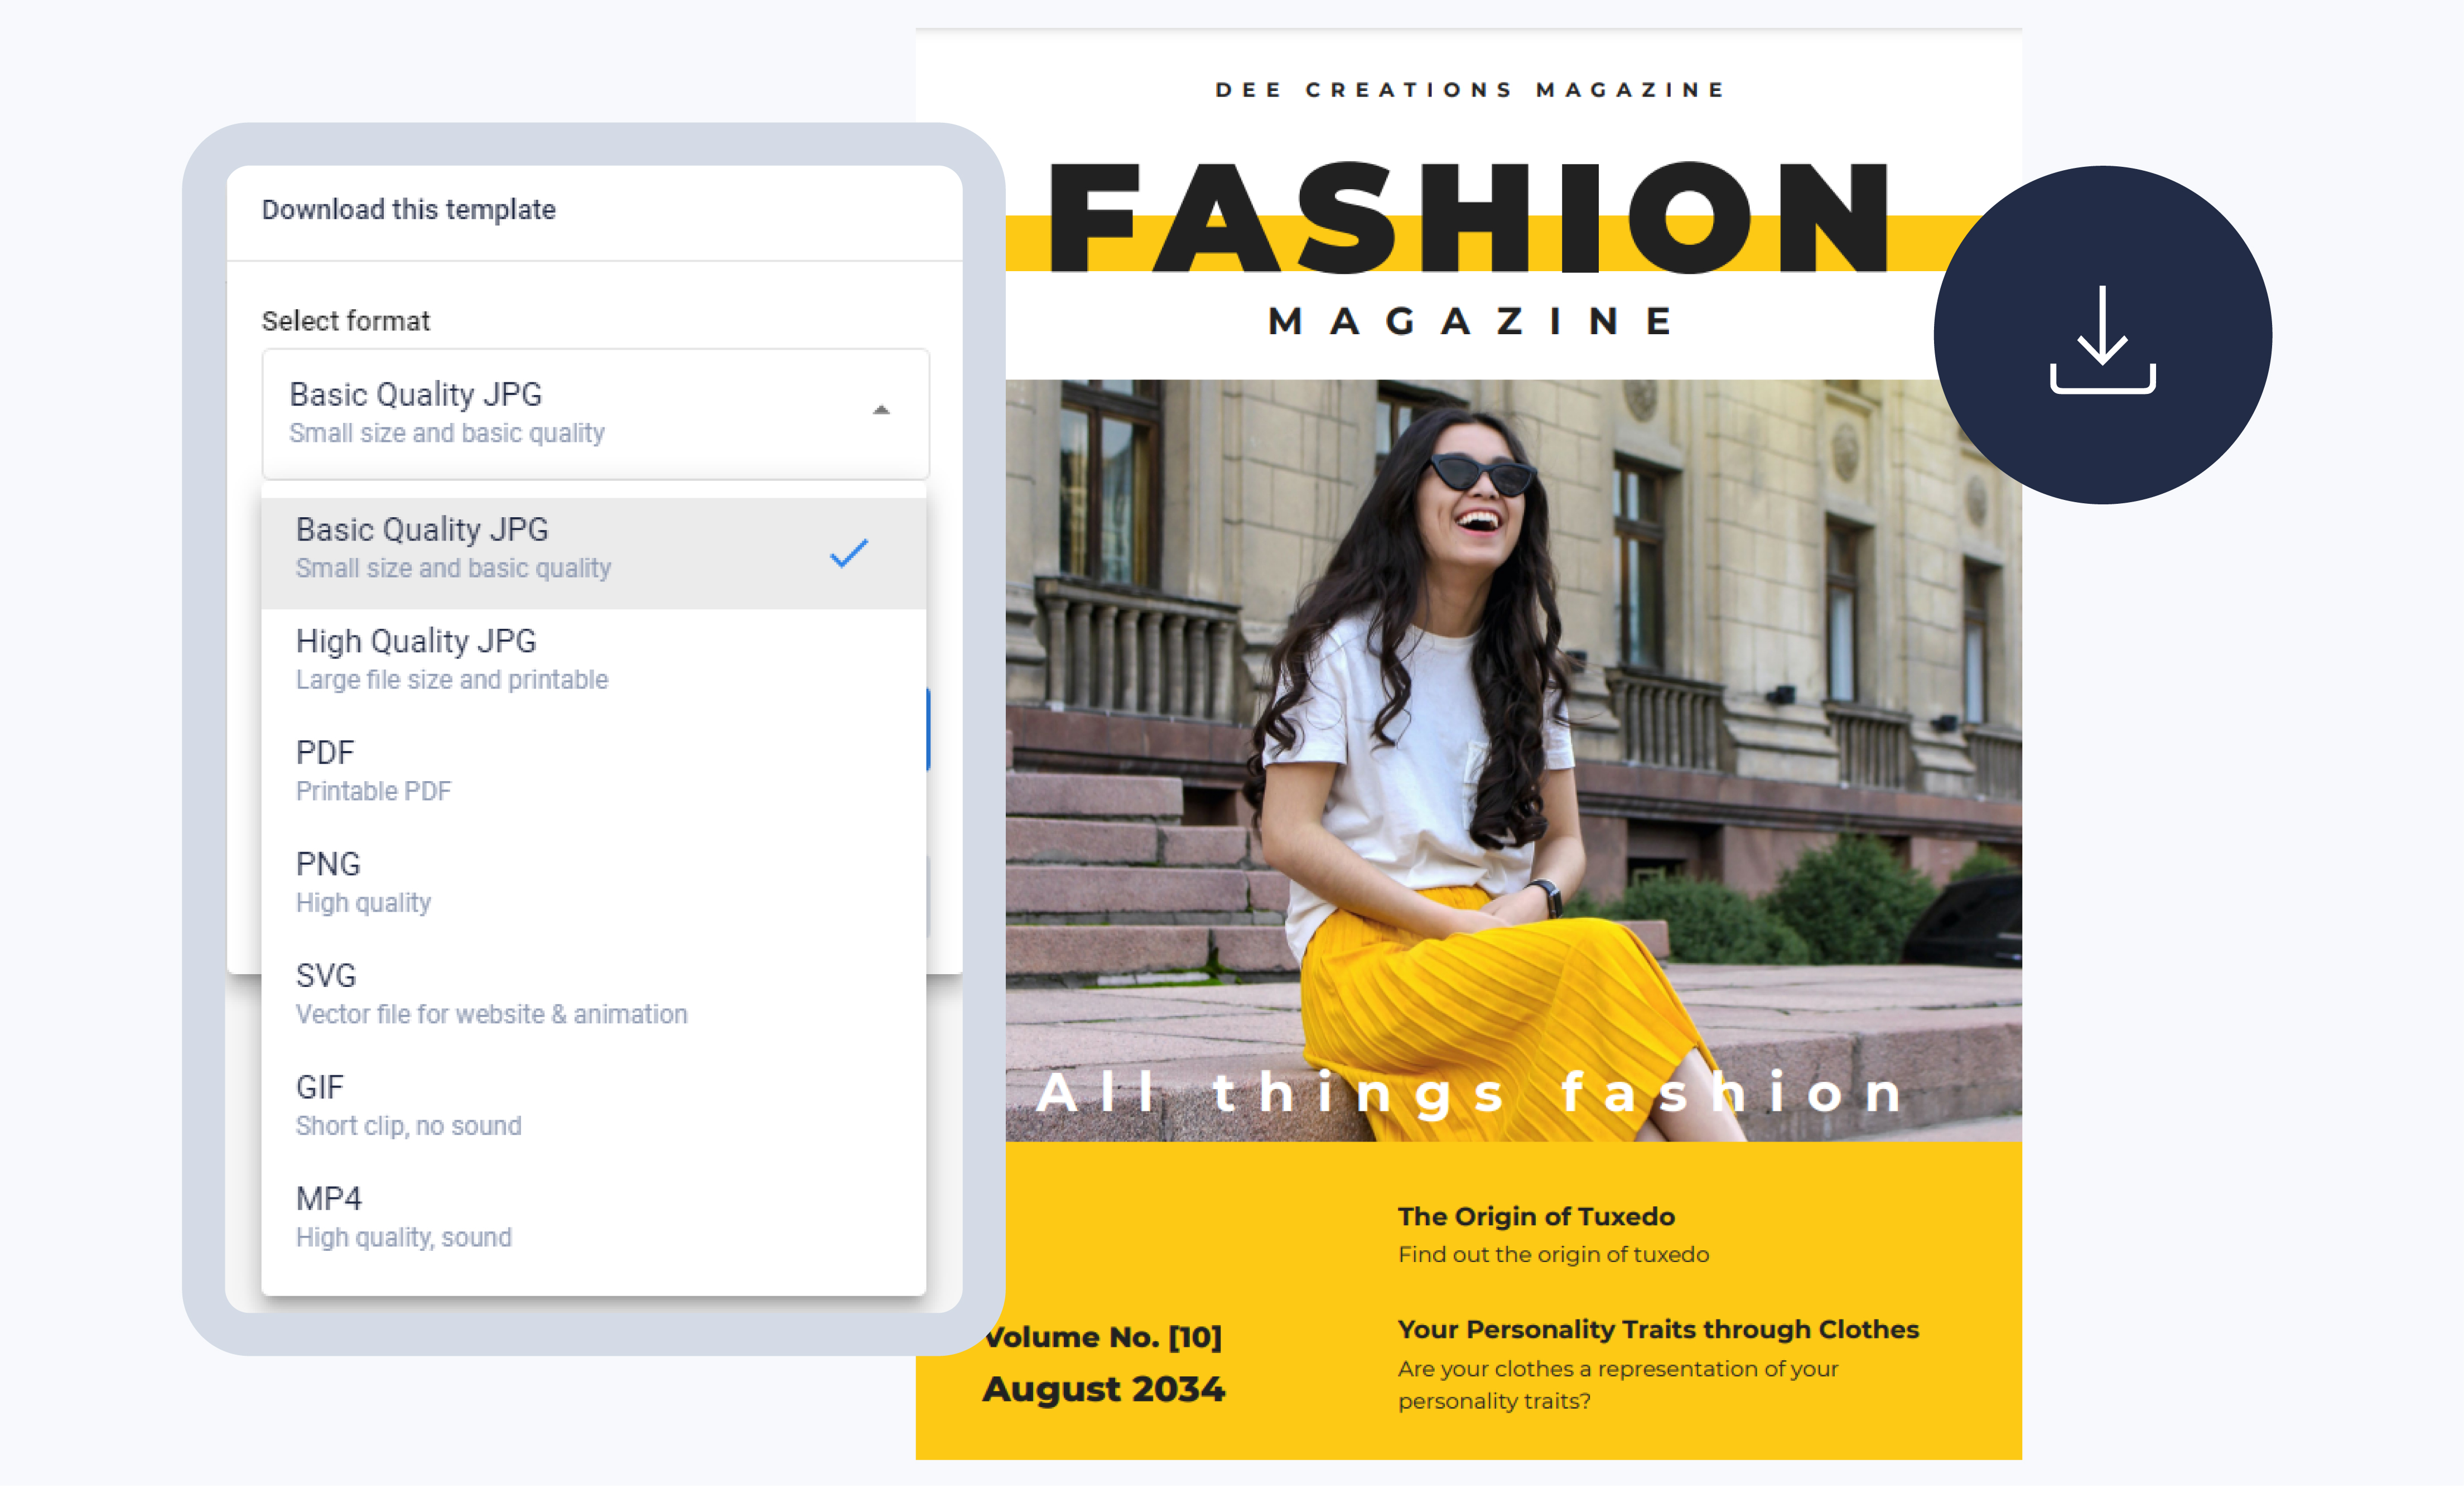Click 'August 2034' date text

[x=1103, y=1389]
